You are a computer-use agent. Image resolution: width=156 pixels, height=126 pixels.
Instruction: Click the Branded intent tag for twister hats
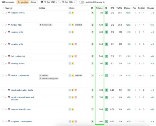coord(79,25)
